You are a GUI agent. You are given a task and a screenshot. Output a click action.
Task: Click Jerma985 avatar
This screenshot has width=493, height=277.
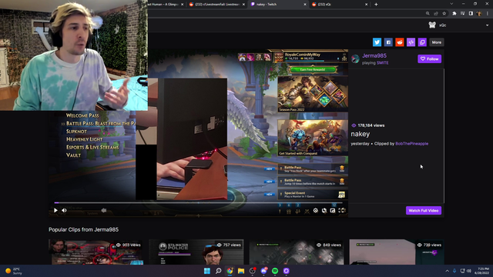pyautogui.click(x=355, y=58)
